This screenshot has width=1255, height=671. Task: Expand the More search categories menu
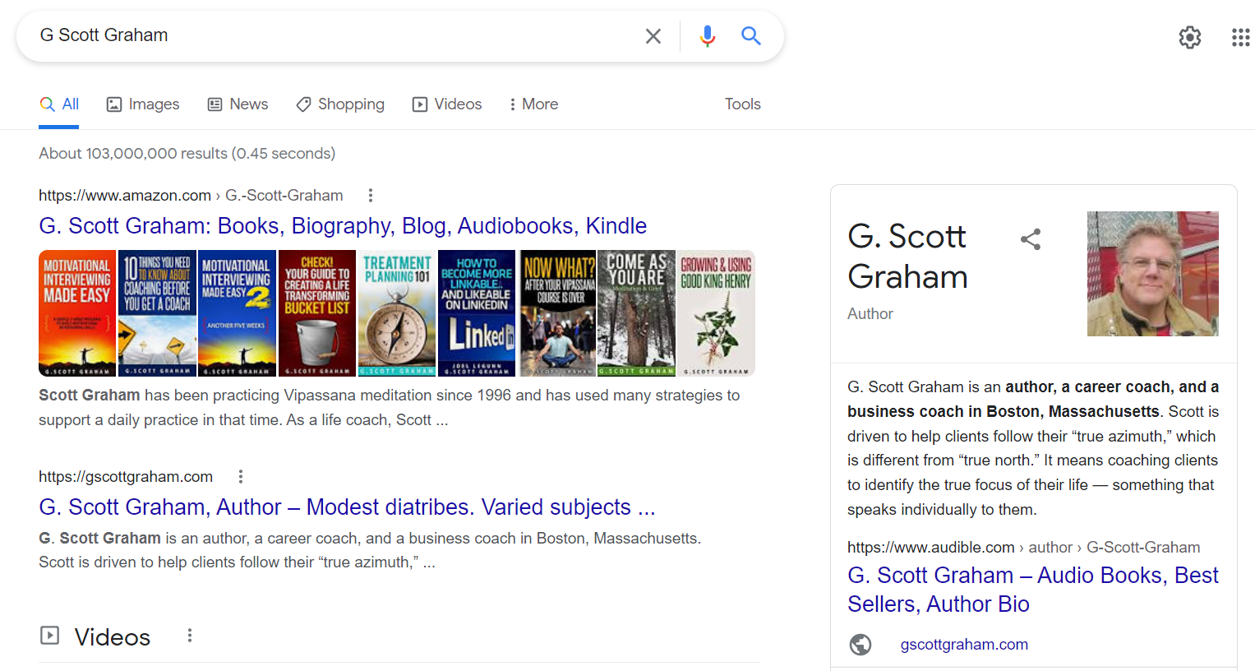click(x=533, y=104)
